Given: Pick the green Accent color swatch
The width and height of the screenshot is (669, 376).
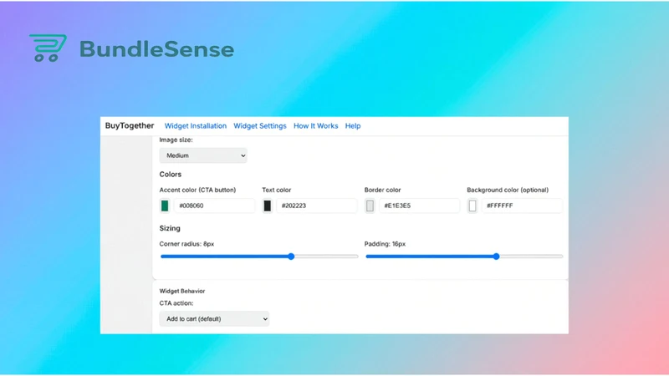Looking at the screenshot, I should coord(165,206).
